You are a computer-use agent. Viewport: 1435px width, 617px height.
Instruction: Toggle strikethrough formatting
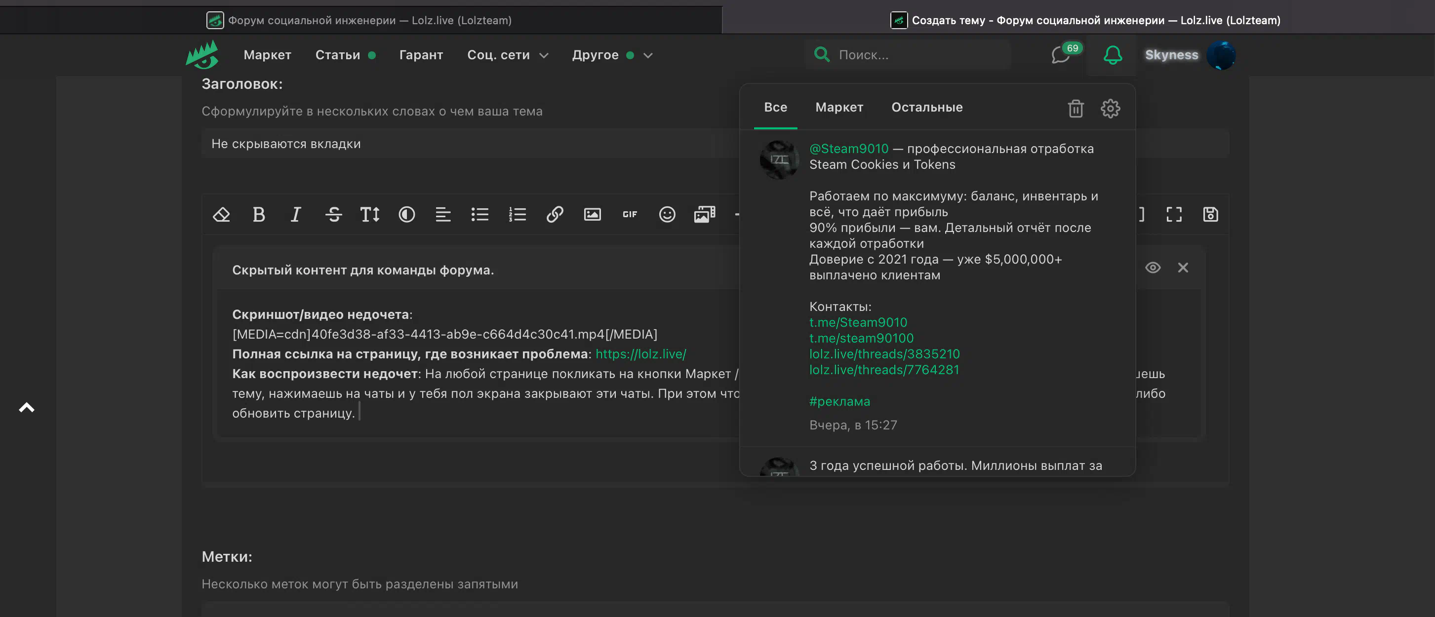tap(333, 214)
